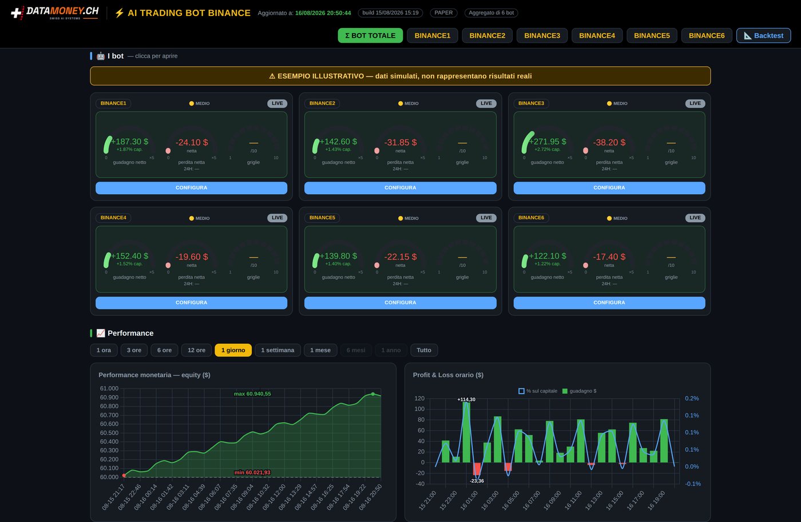Click the 'min 60.021,93' label on equity chart
801x522 pixels.
[252, 472]
